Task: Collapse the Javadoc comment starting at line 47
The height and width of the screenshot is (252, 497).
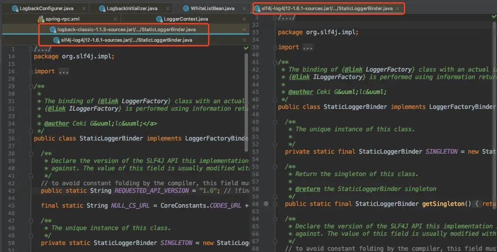Action: coord(31,221)
